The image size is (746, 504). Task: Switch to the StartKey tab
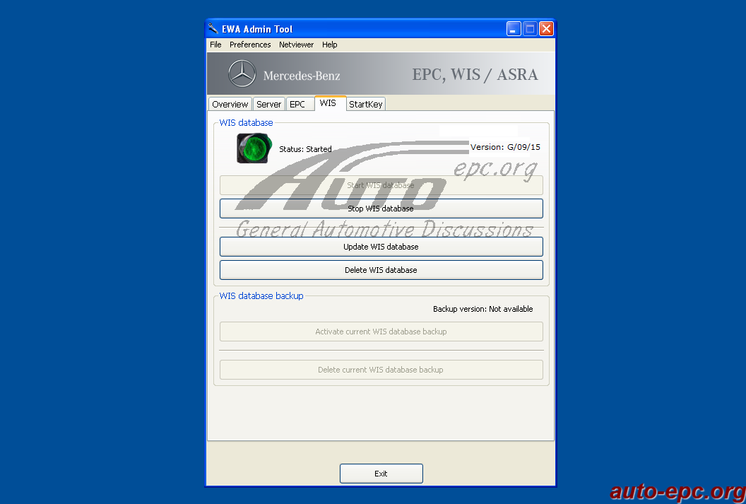tap(365, 104)
